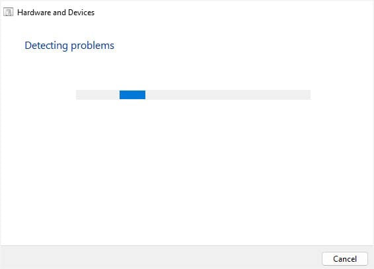Click the word "Hardware" in the title

pyautogui.click(x=34, y=13)
